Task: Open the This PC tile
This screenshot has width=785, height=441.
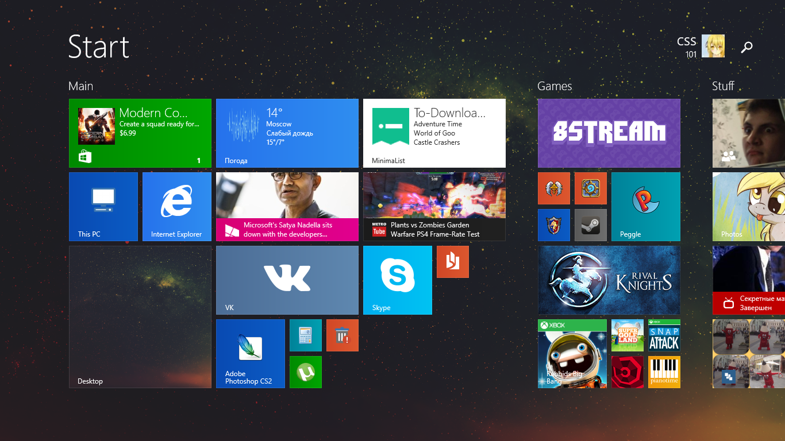Action: pos(103,207)
